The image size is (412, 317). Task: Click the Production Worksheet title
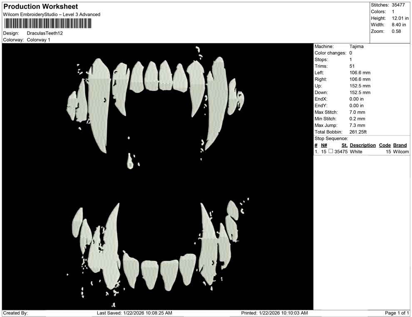(40, 6)
